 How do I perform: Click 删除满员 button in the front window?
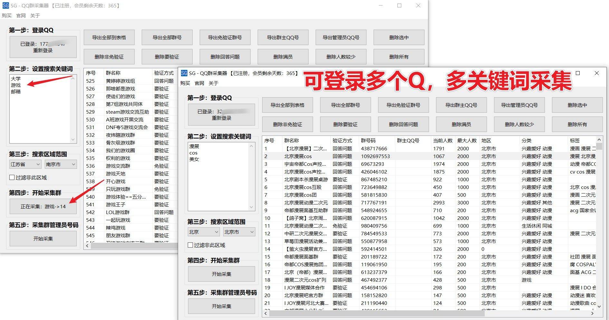pyautogui.click(x=461, y=124)
